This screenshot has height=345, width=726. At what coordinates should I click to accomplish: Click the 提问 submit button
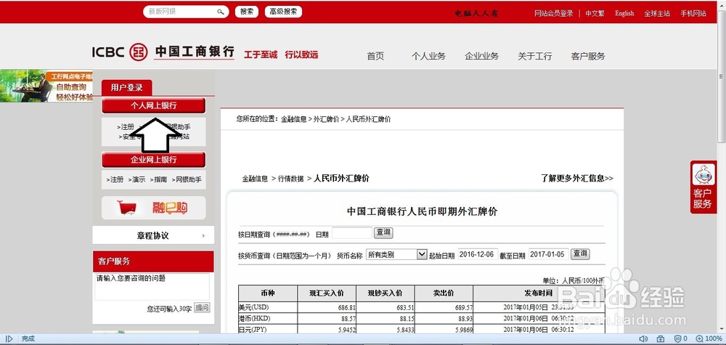[202, 307]
